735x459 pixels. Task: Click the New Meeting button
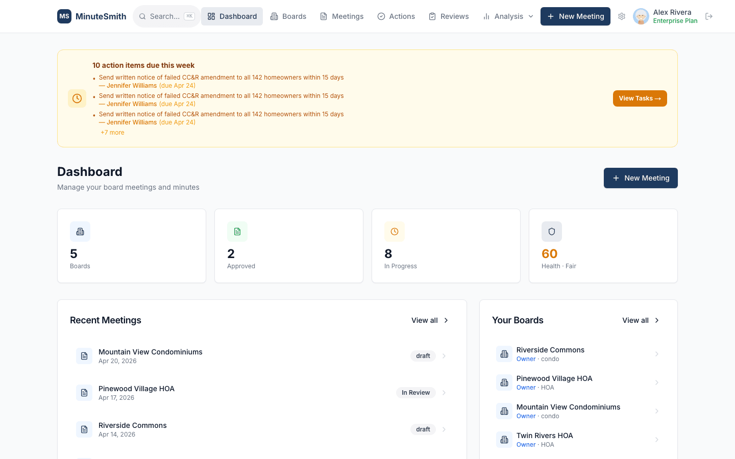(x=575, y=16)
